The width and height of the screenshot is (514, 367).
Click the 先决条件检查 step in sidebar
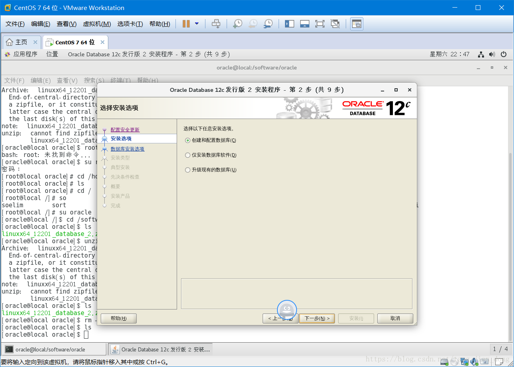pyautogui.click(x=125, y=177)
